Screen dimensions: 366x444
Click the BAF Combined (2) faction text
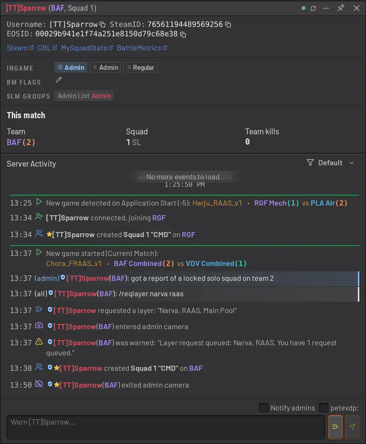coord(144,264)
